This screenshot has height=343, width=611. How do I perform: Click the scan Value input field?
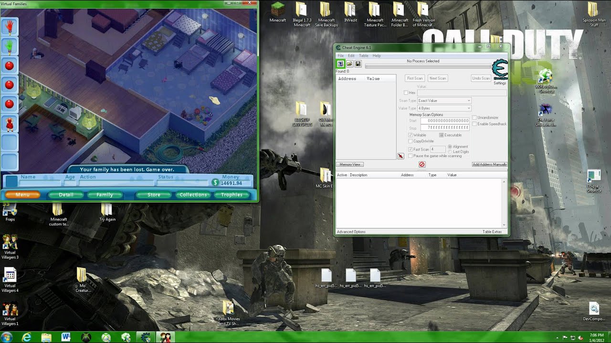point(462,92)
